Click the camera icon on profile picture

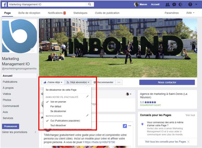(x=33, y=49)
